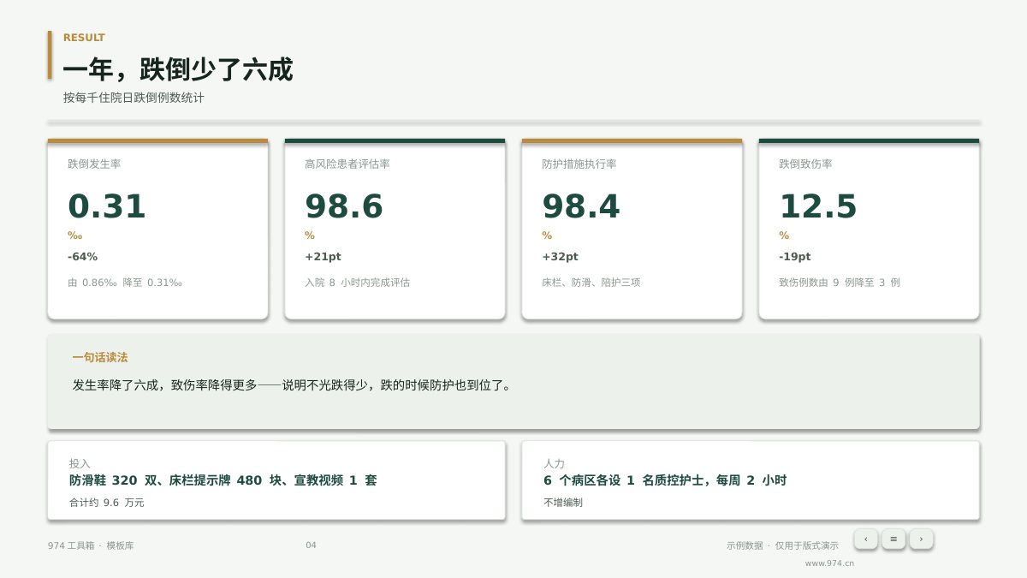Click text 由 0.86‰ 降至 0.31‰
Viewport: 1027px width, 578px height.
pos(125,283)
